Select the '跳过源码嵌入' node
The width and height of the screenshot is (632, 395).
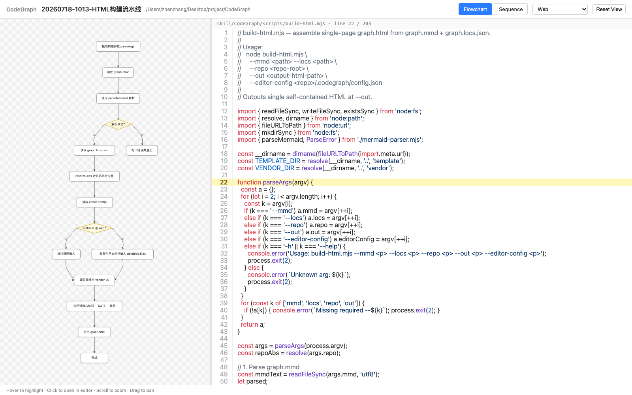point(66,254)
